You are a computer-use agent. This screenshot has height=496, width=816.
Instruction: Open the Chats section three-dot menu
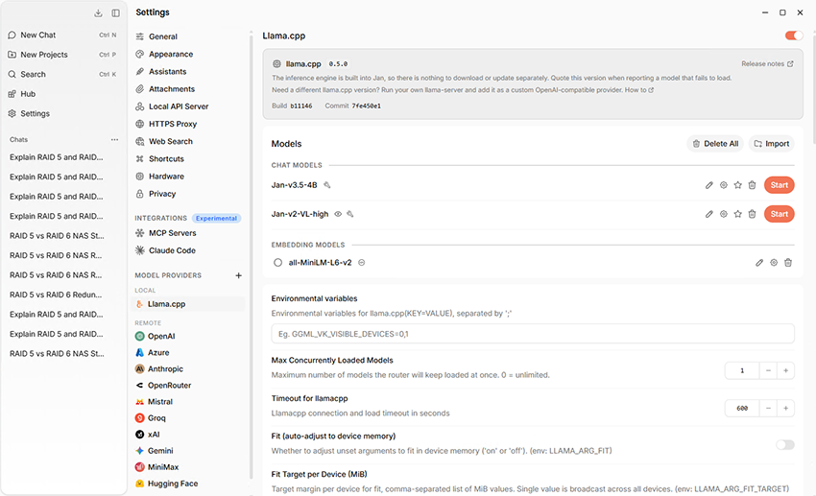pyautogui.click(x=114, y=139)
